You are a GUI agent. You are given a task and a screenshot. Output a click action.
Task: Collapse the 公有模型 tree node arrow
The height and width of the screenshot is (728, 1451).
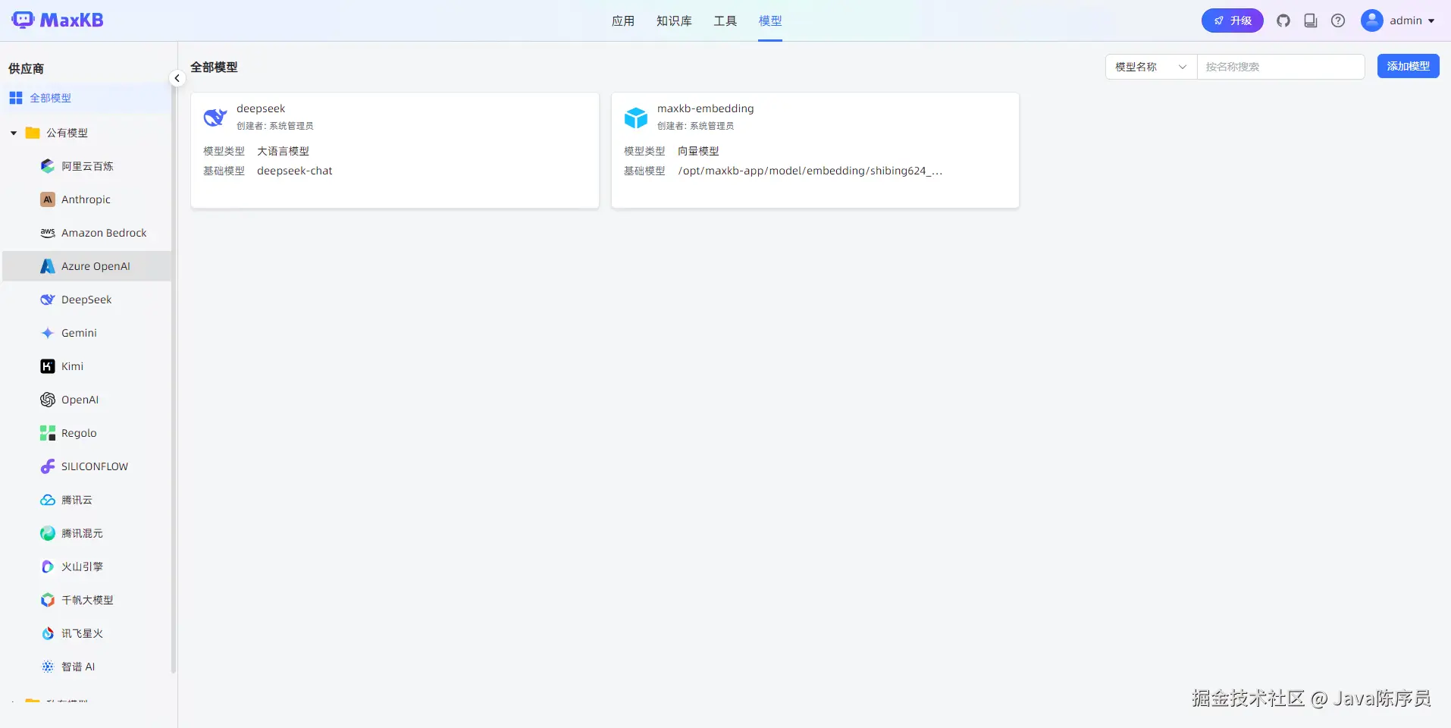point(14,133)
